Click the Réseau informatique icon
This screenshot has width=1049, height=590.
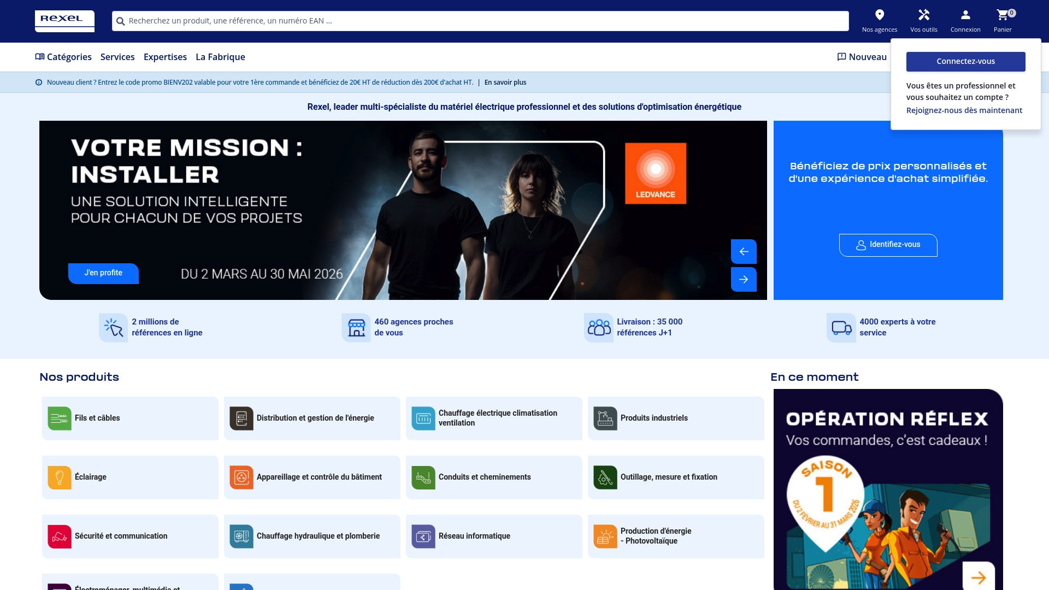(423, 536)
